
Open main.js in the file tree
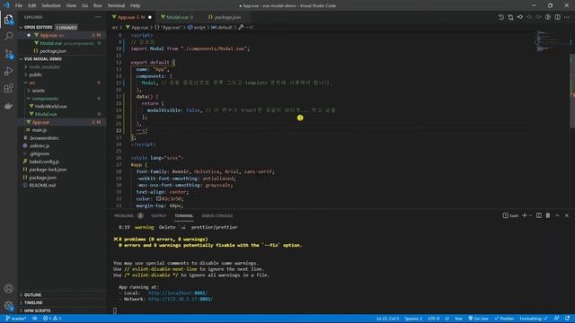(39, 130)
